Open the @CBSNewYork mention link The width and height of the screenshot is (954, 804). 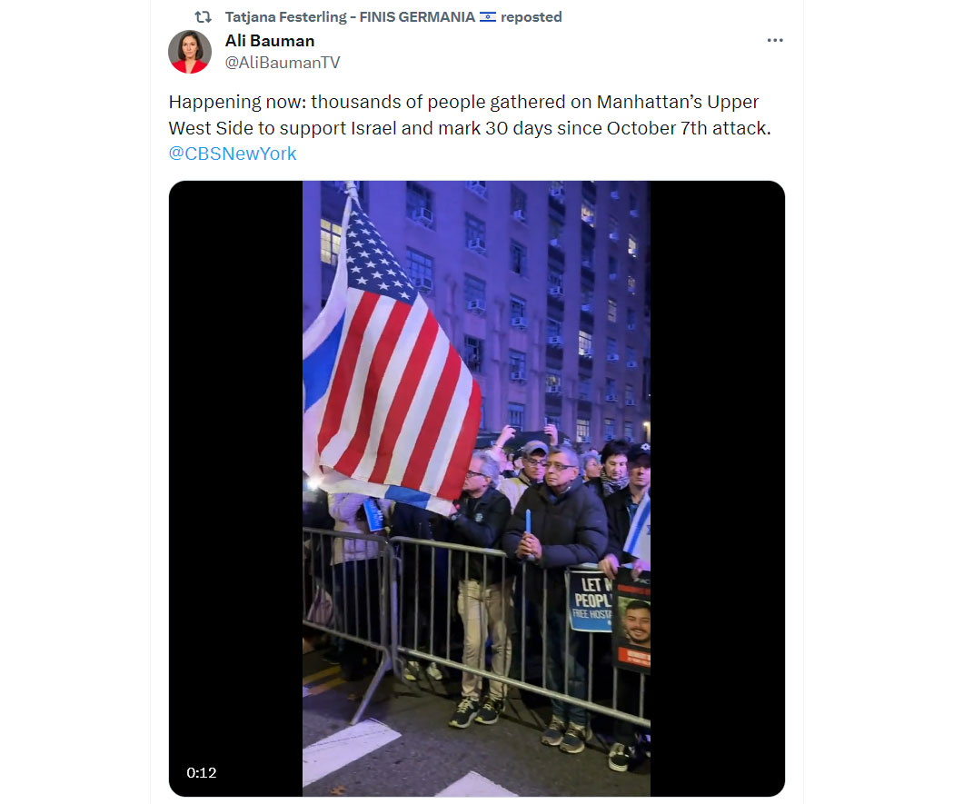point(233,154)
